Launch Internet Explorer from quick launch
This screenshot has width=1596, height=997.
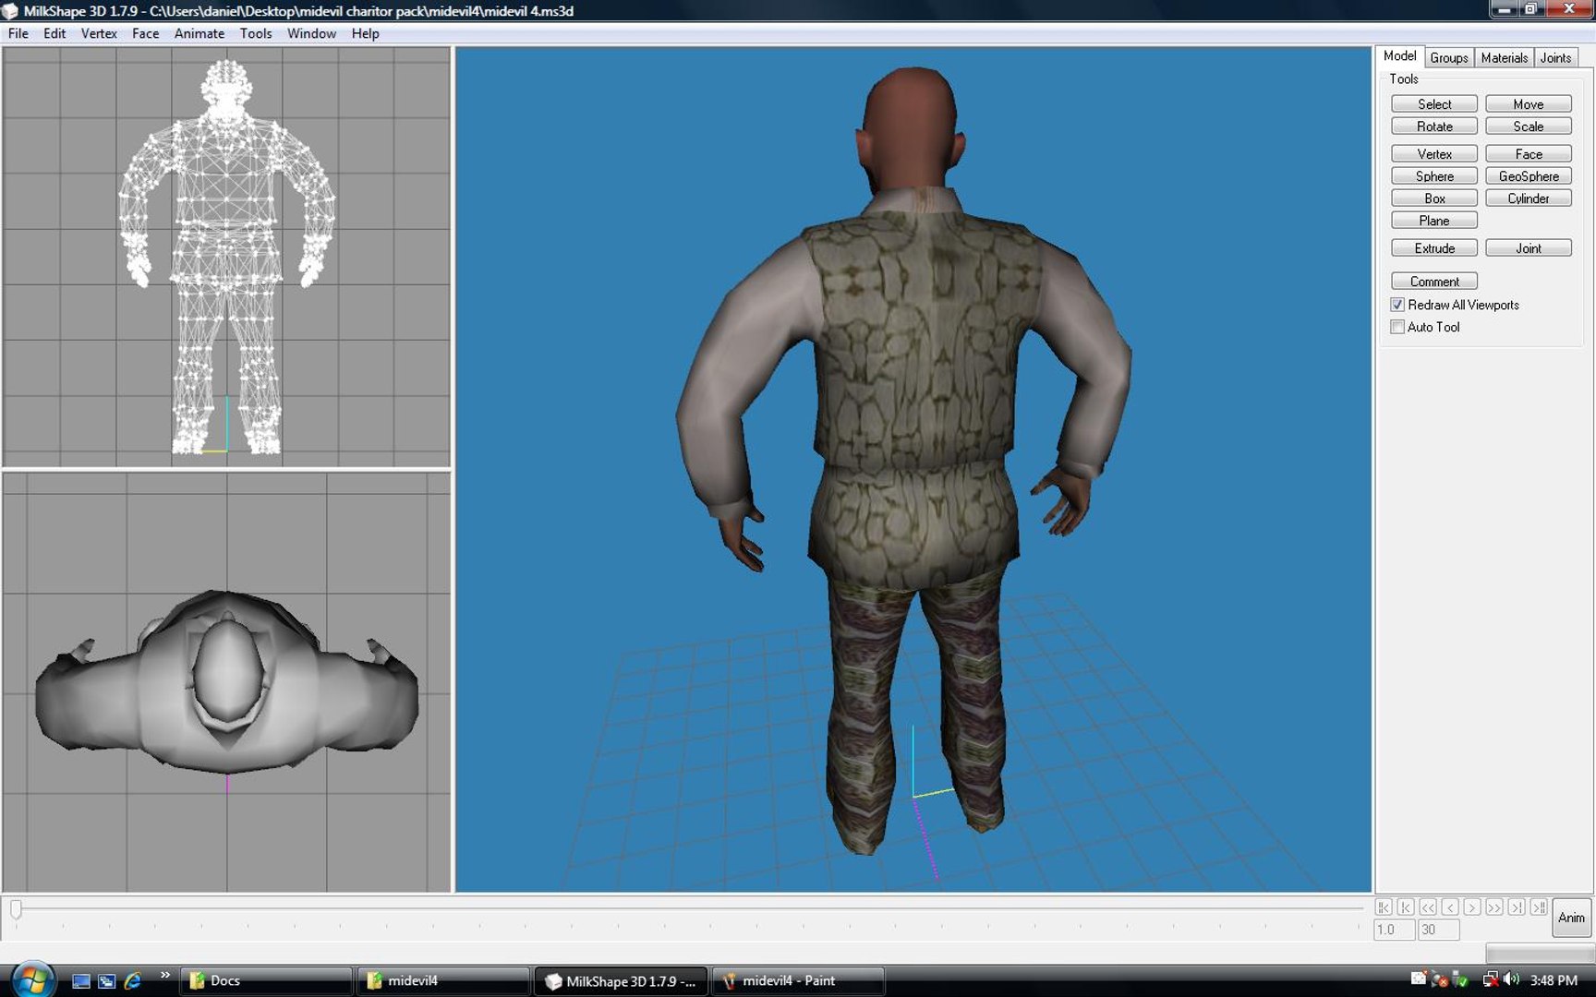133,980
